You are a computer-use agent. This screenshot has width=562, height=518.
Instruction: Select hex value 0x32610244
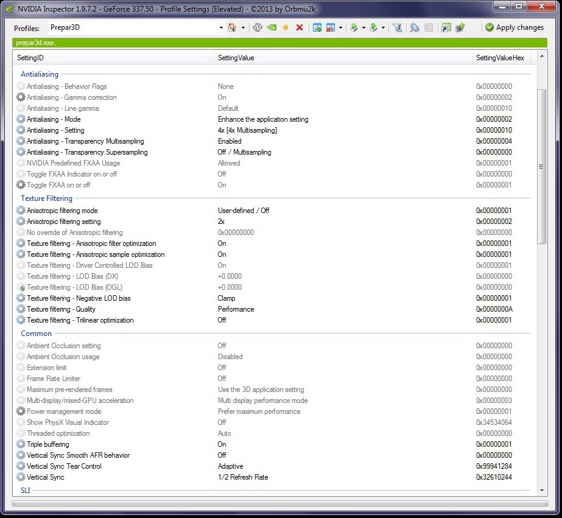[494, 477]
